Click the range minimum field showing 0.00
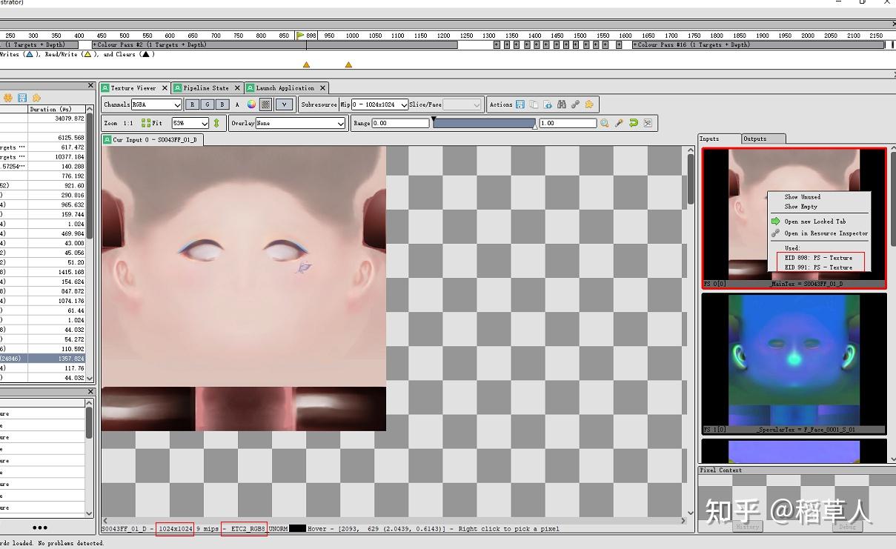The height and width of the screenshot is (549, 896). point(400,123)
